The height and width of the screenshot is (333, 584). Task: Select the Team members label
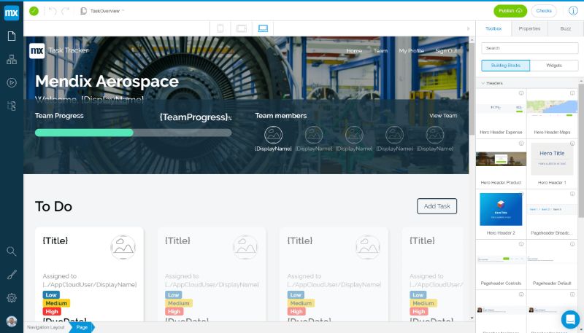281,116
